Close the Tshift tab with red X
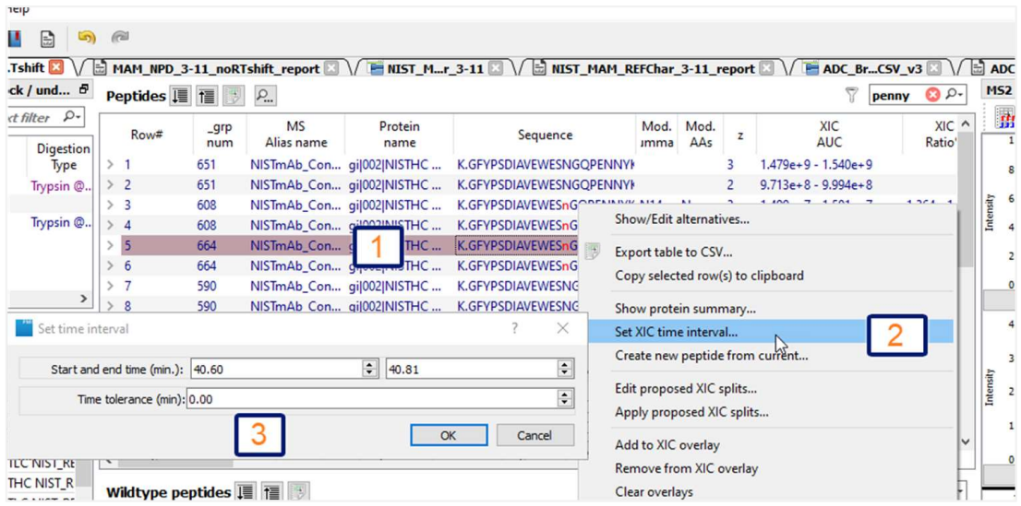 click(x=56, y=67)
